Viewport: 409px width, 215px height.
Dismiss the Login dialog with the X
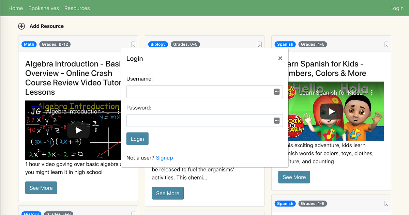(280, 58)
